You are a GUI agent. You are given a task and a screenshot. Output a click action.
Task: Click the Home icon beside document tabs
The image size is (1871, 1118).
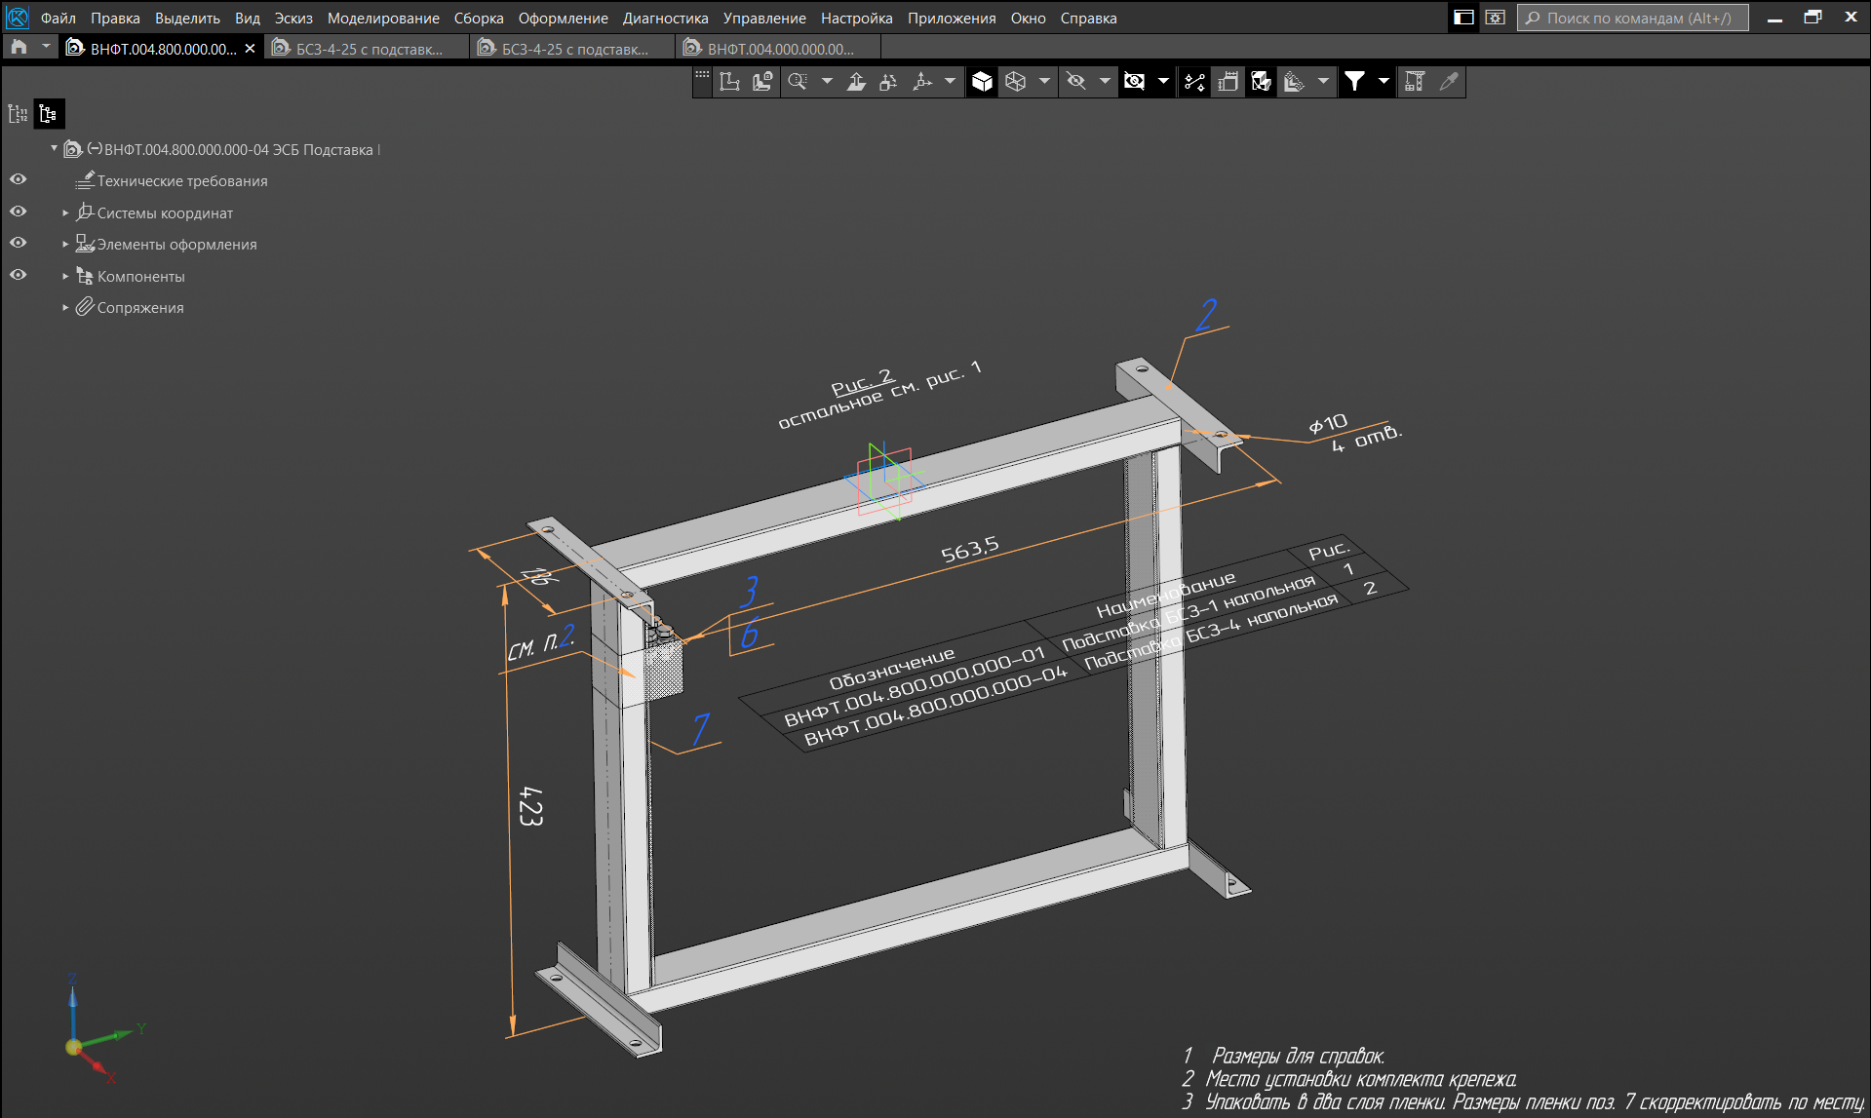(19, 48)
